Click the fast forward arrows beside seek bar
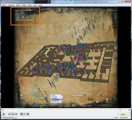The height and width of the screenshot is (120, 132). (129, 110)
